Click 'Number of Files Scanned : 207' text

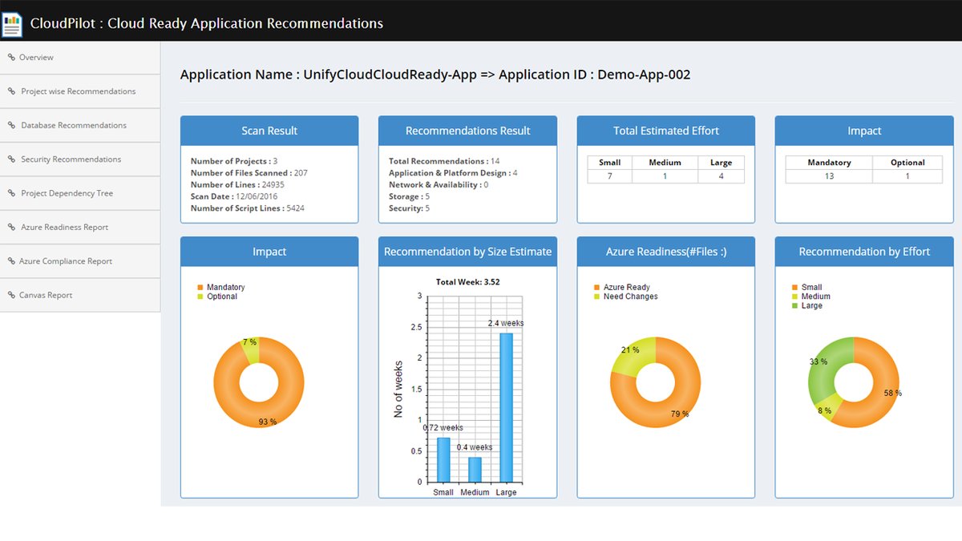point(249,173)
